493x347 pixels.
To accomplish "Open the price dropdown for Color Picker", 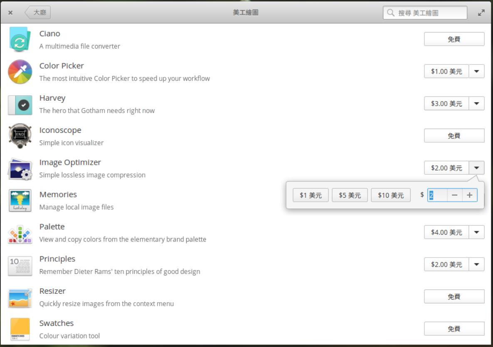I will point(477,71).
